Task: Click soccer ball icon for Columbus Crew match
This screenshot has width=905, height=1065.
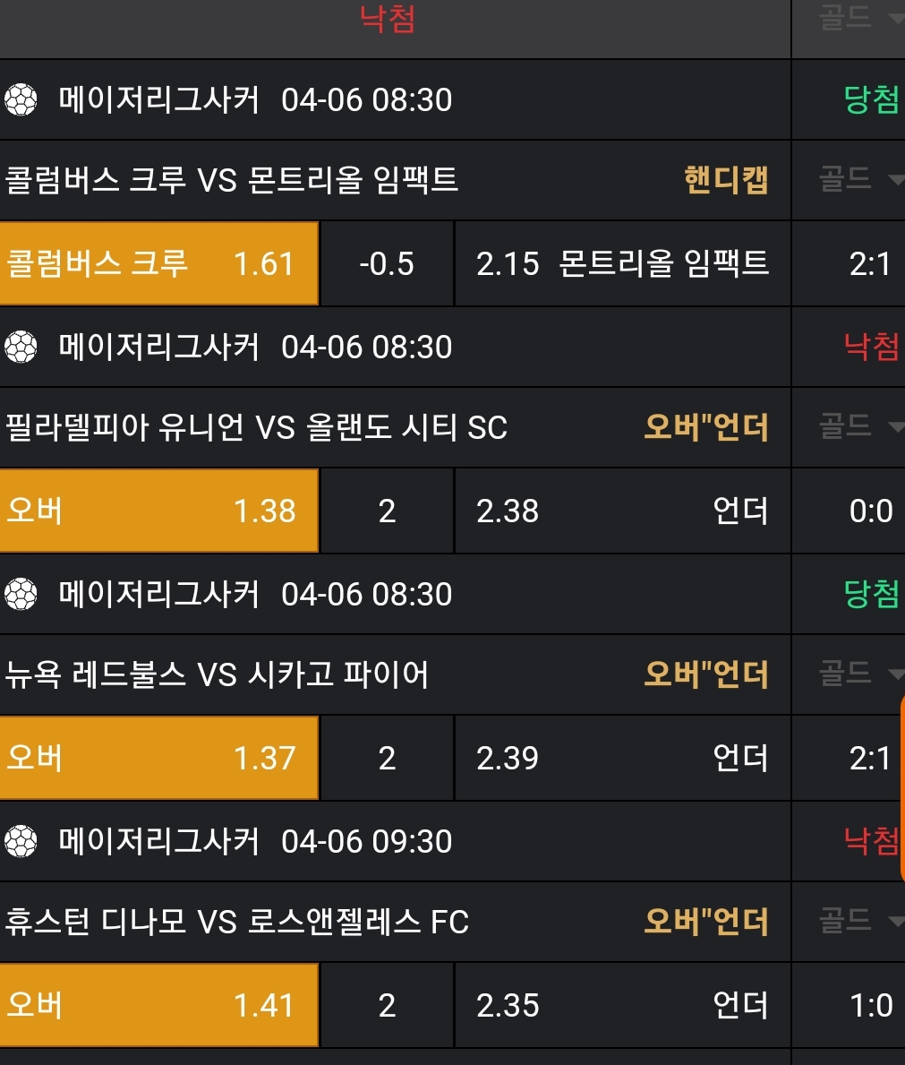Action: (21, 99)
